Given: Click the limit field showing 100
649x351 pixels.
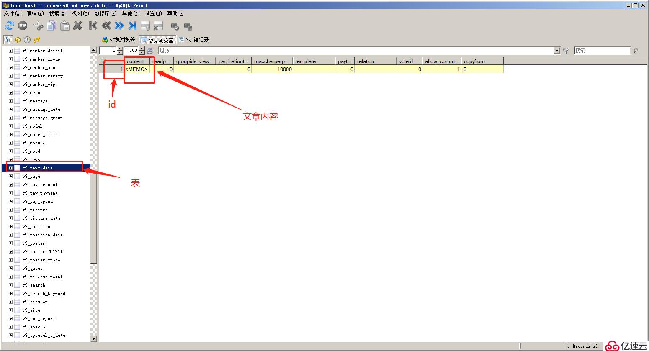Looking at the screenshot, I should (131, 51).
